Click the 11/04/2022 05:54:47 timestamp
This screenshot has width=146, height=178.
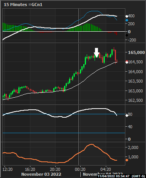(113, 176)
